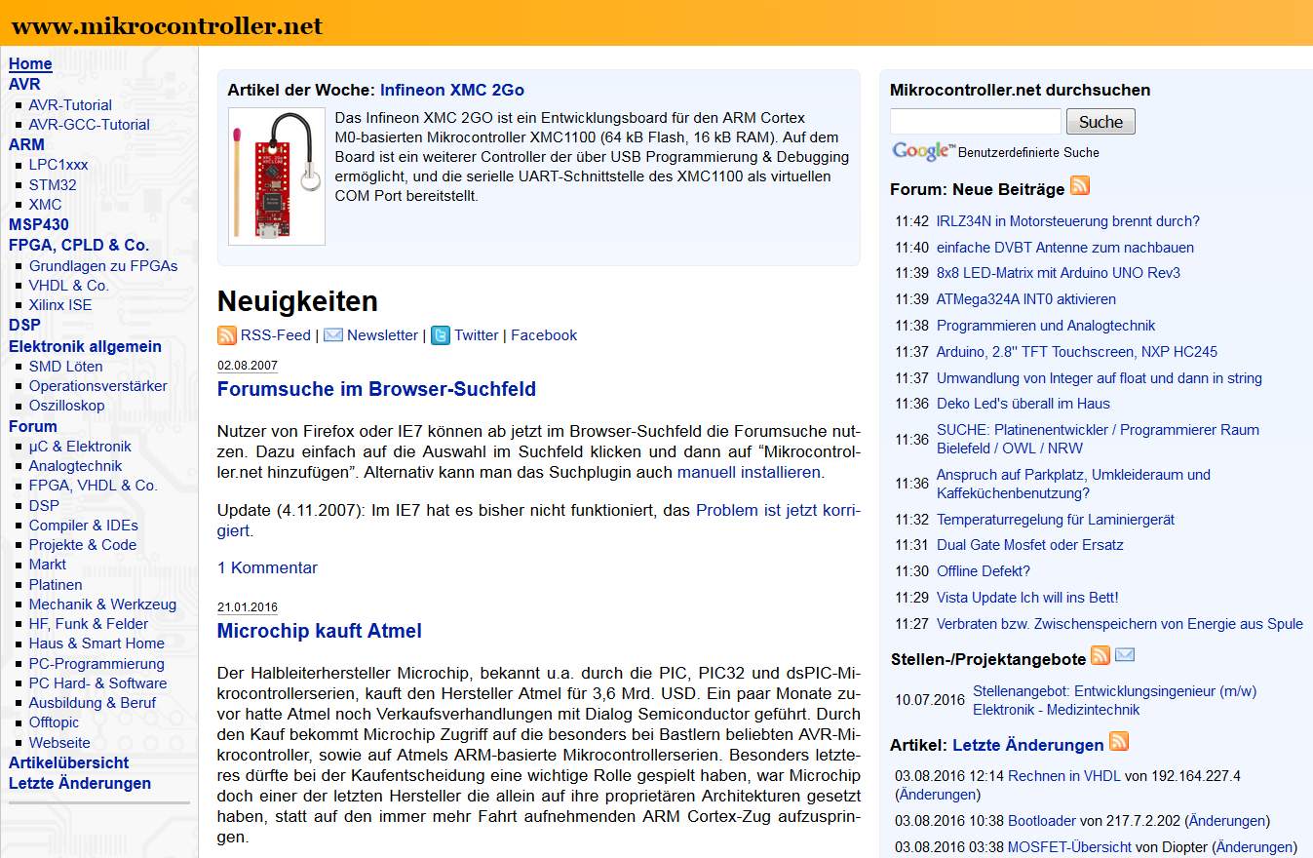Click the Suche button
The width and height of the screenshot is (1313, 858).
[1101, 122]
